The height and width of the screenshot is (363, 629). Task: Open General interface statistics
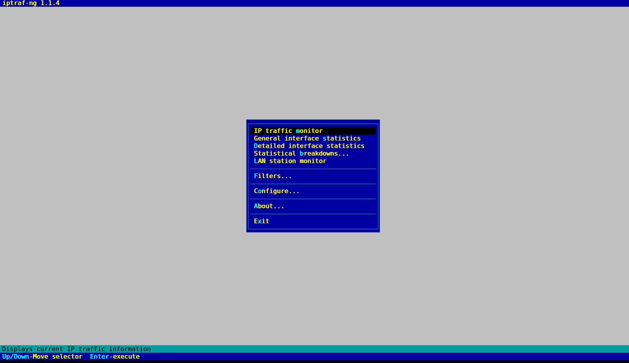click(x=307, y=138)
